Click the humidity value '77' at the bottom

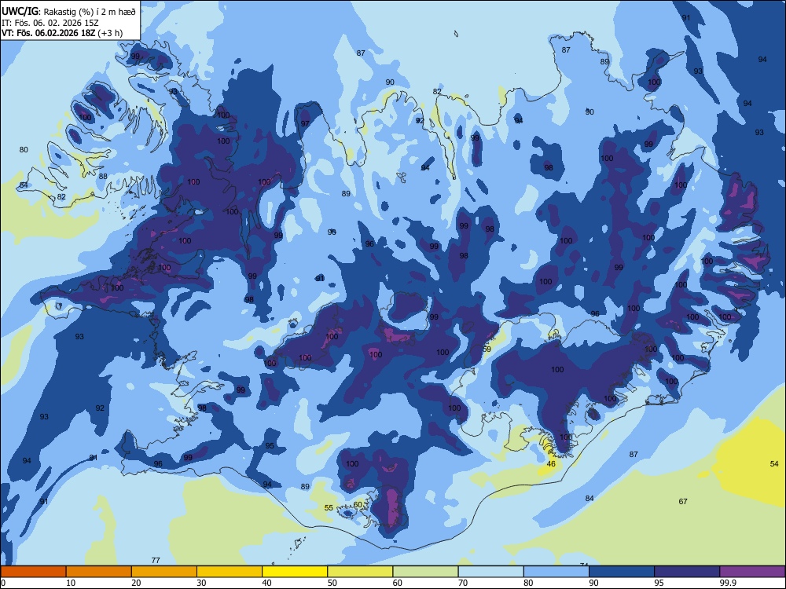156,560
